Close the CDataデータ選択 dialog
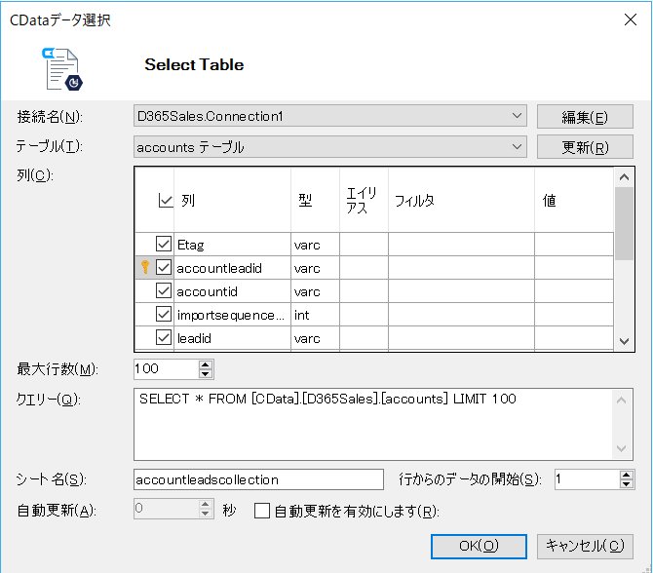 (x=630, y=19)
